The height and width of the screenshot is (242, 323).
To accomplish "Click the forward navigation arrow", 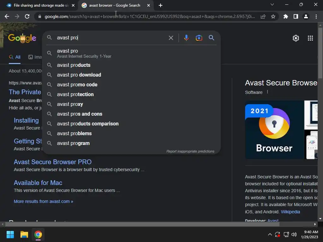I will click(x=17, y=16).
